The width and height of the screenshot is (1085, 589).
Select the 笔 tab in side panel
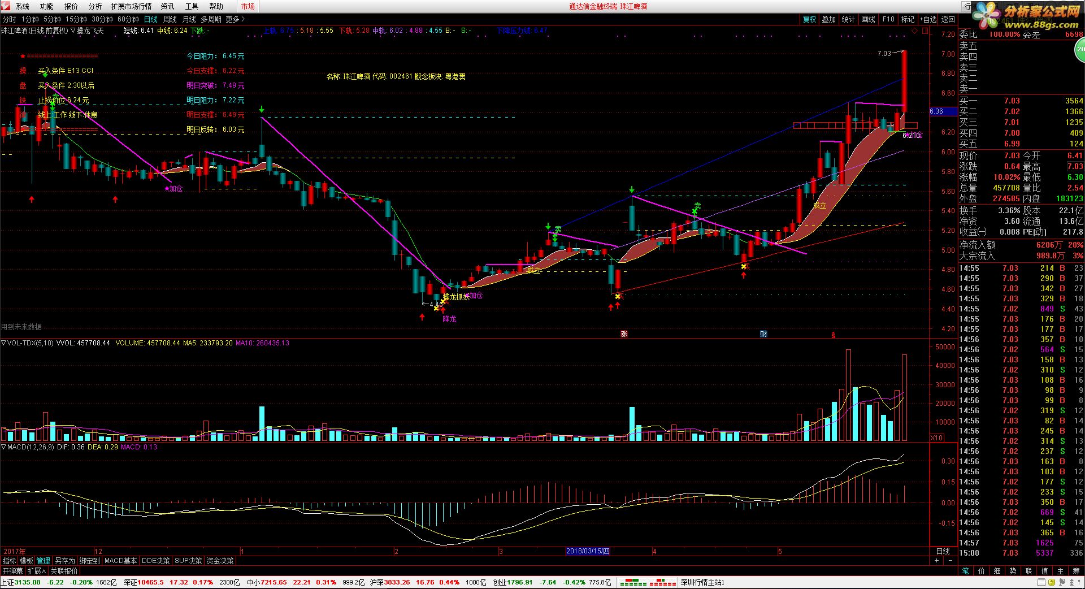click(966, 571)
